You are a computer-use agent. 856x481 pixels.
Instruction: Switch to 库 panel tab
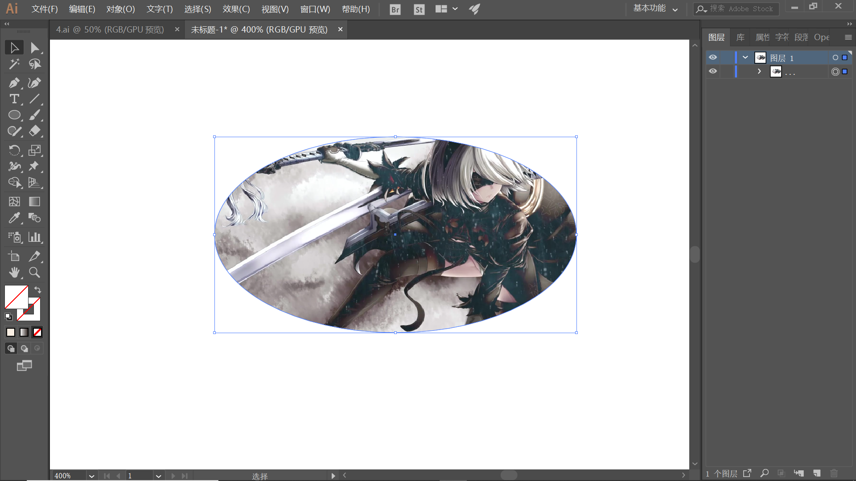[x=741, y=37]
